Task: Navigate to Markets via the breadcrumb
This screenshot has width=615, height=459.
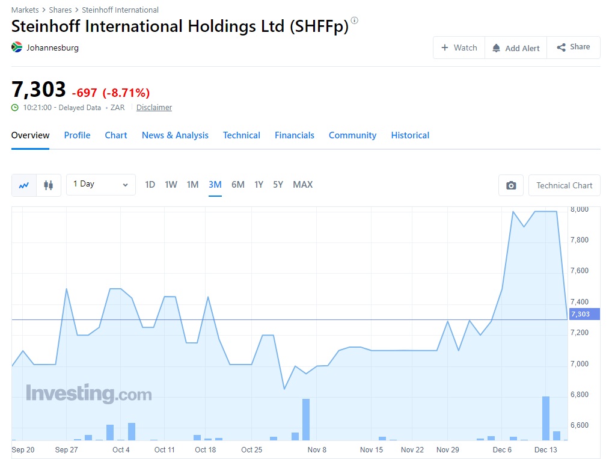Action: click(24, 10)
